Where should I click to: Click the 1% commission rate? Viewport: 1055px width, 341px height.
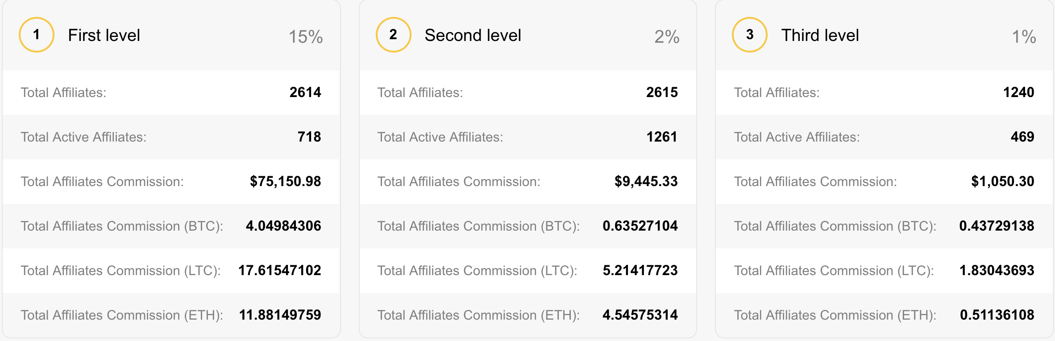point(1024,37)
